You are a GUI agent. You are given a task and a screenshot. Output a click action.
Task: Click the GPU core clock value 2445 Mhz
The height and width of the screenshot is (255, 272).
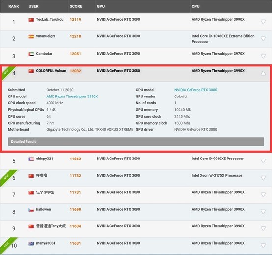182,116
